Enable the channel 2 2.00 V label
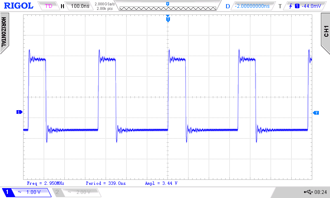Viewport: 330px width, 198px height. [83, 192]
